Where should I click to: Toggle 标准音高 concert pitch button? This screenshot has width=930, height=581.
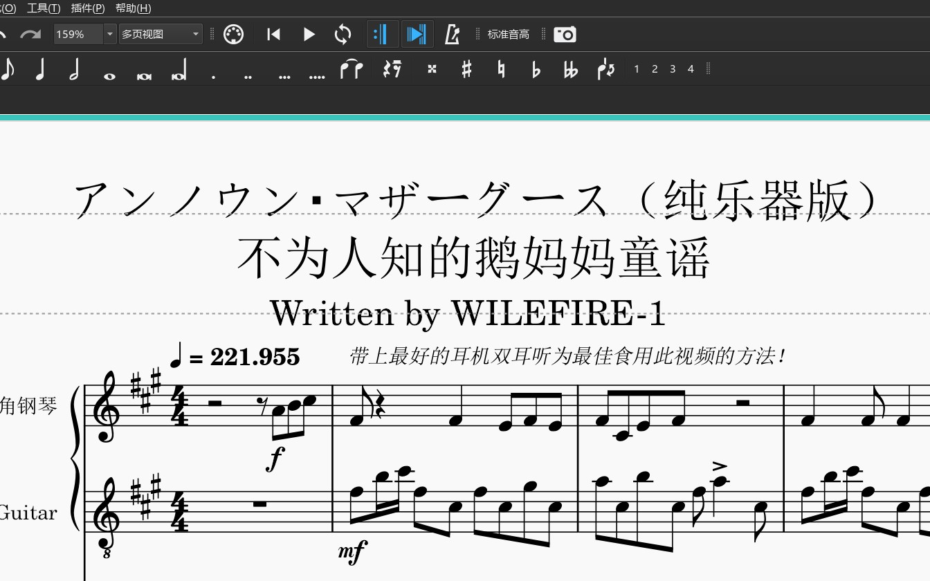(x=508, y=34)
